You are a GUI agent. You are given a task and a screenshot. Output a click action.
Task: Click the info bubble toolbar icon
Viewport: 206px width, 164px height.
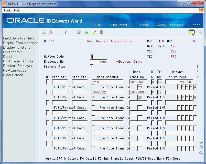[79, 32]
